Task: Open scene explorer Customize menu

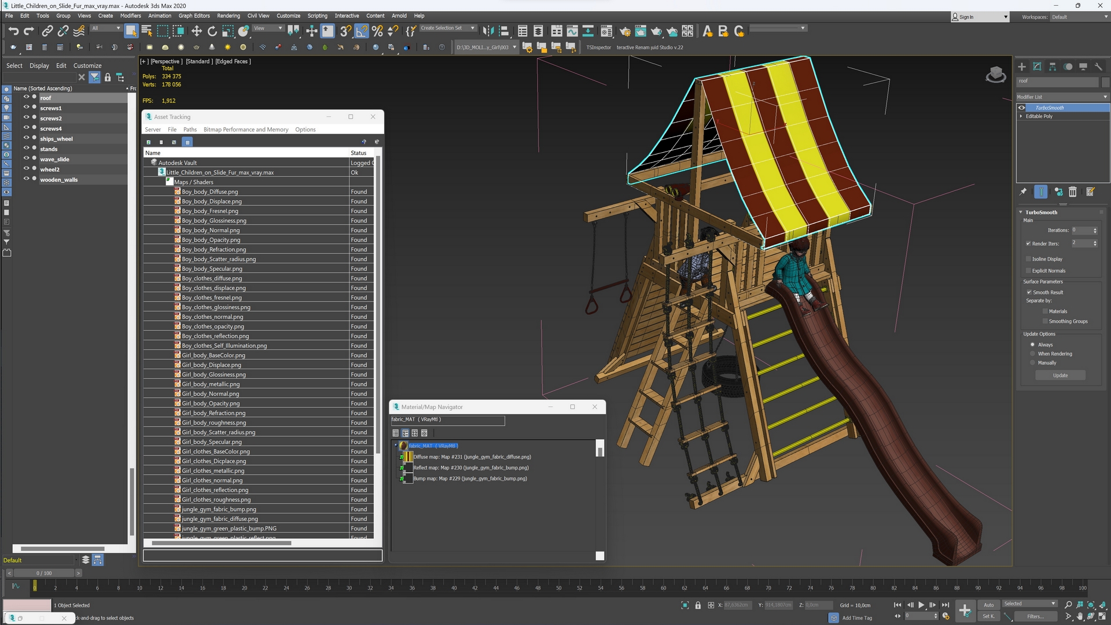Action: 87,66
